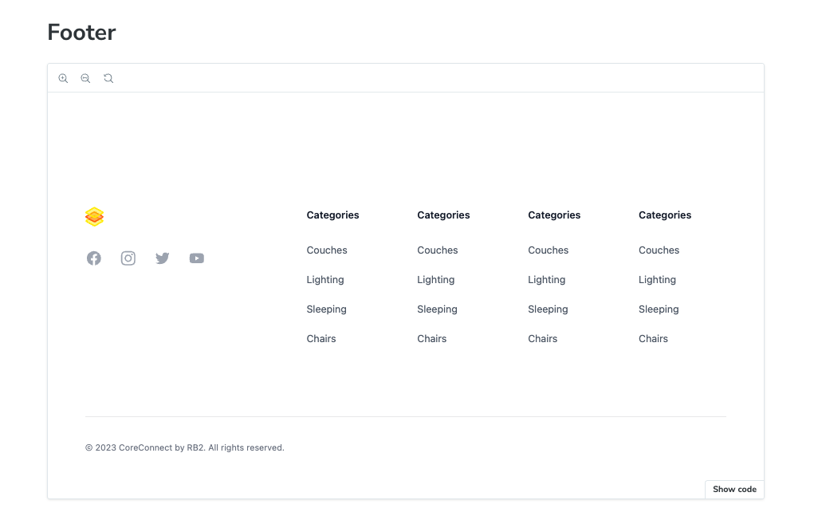Open Chairs in the fourth Categories column
Screen dimensions: 818x516
tap(653, 339)
